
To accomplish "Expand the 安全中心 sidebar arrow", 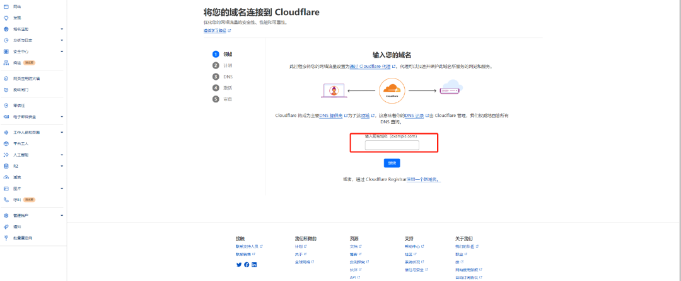I will point(62,52).
